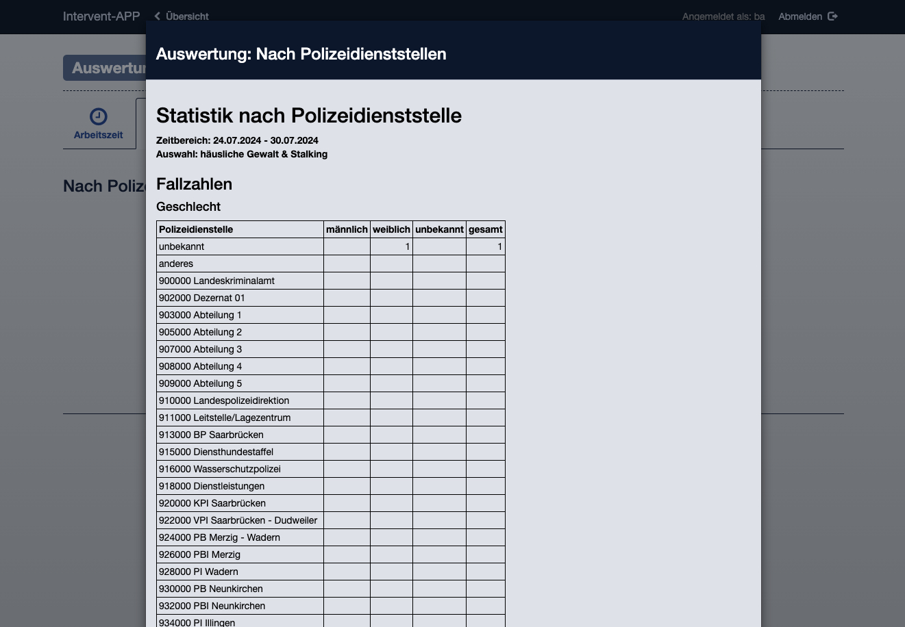
Task: Go back to Übersicht
Action: (182, 16)
